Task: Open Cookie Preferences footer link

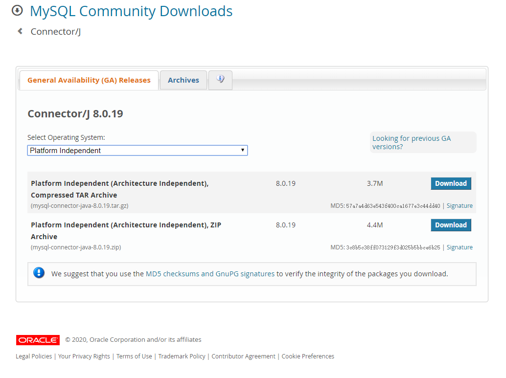Action: [308, 356]
